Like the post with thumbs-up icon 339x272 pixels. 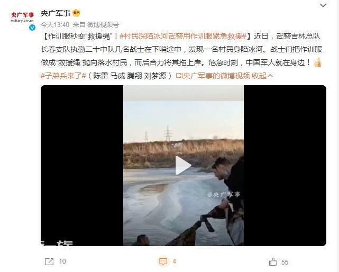[x=273, y=262]
